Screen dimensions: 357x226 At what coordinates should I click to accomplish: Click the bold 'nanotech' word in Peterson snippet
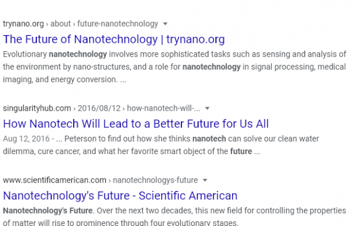(x=209, y=139)
